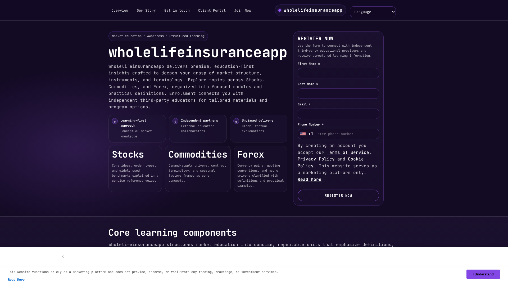Click the Market education tagline pill

tap(158, 36)
